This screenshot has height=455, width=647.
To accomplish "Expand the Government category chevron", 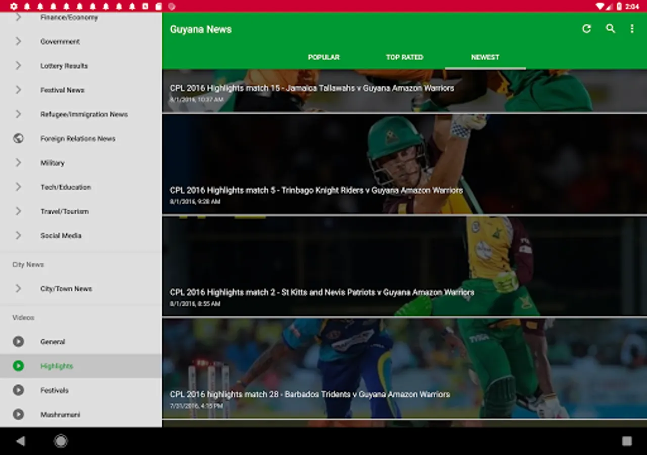I will (x=18, y=41).
